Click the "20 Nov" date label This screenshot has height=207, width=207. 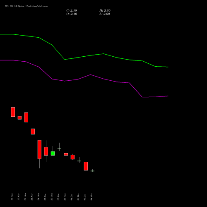coord(25,197)
